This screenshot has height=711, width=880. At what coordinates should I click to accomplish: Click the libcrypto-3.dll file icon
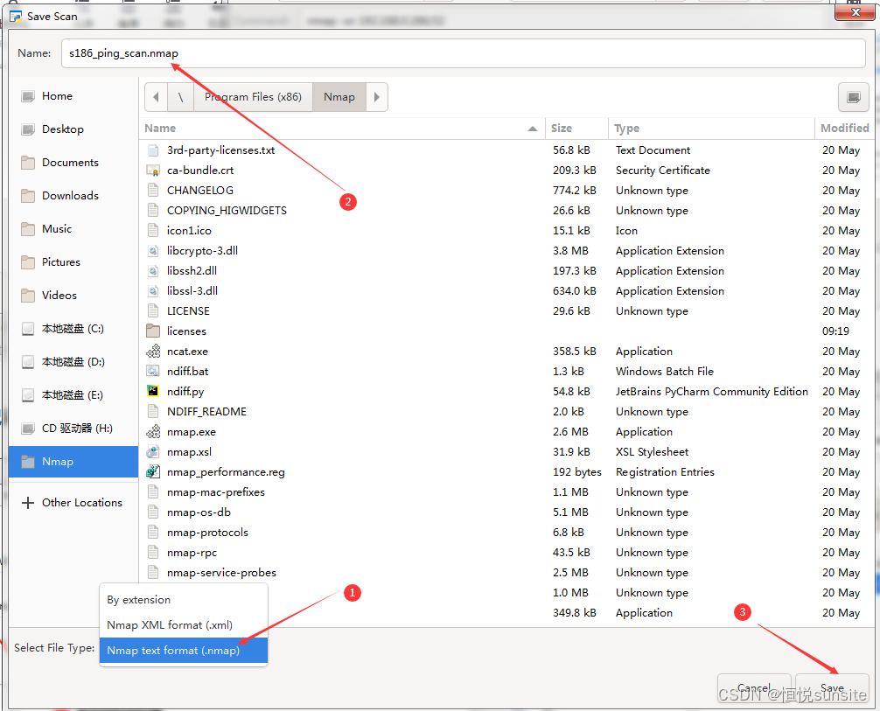pos(153,251)
